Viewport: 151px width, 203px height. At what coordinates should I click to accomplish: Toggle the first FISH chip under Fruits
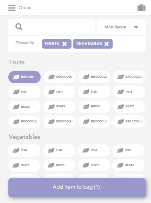click(x=25, y=92)
